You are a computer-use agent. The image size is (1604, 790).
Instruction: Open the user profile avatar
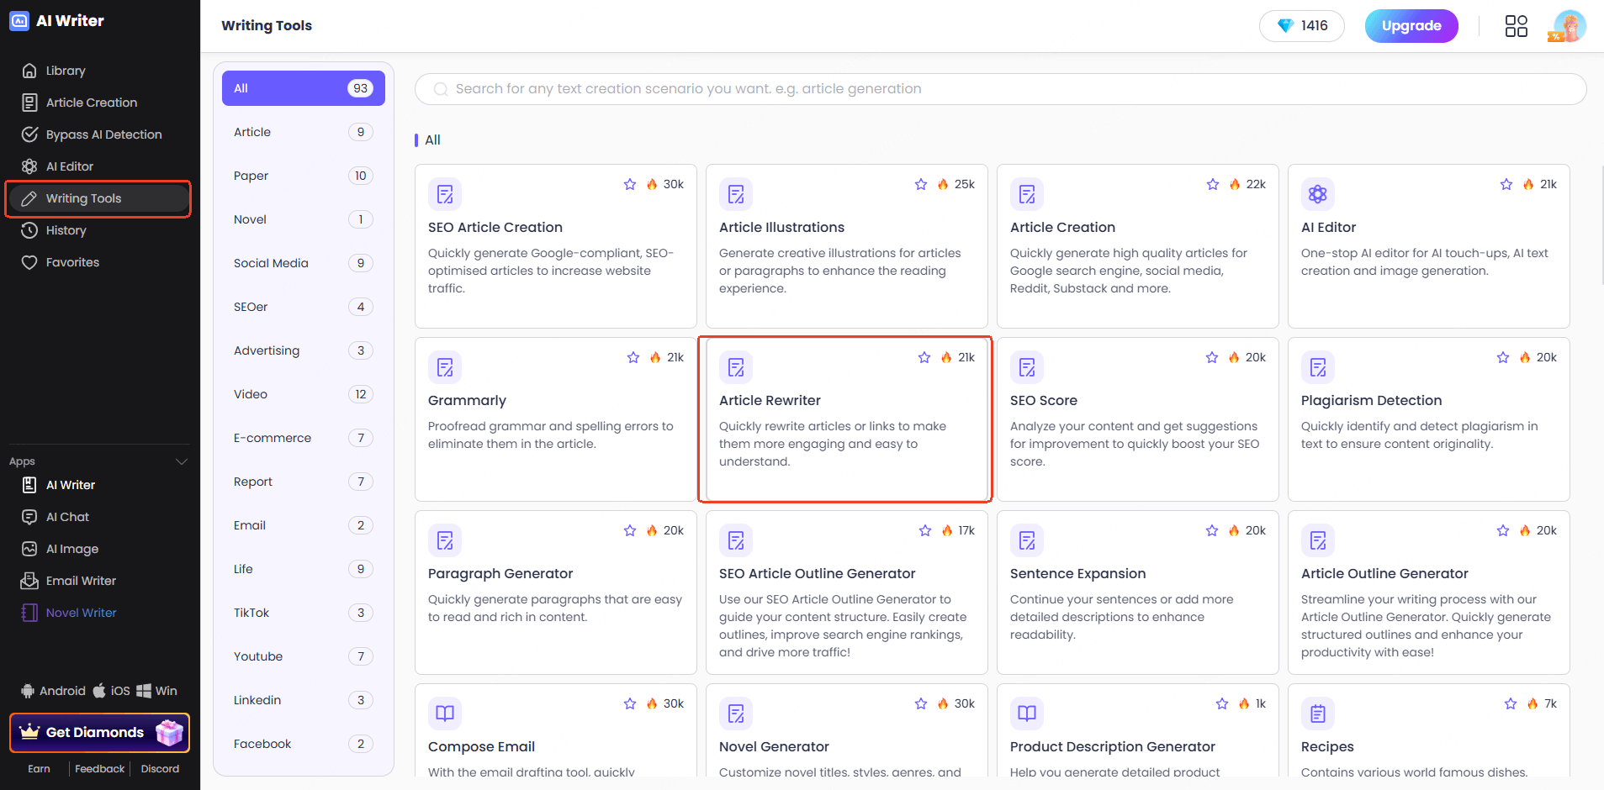tap(1569, 26)
